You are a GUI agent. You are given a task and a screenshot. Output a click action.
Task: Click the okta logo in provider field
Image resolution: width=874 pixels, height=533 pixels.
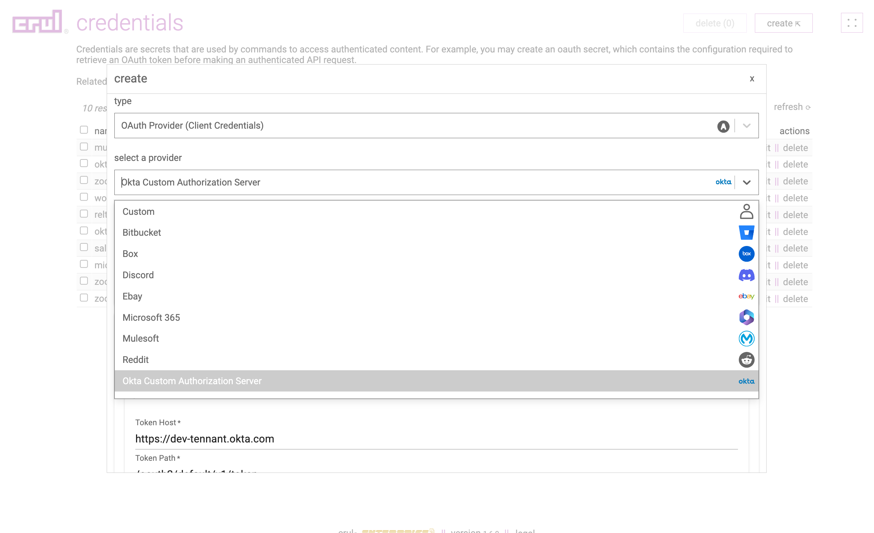(723, 182)
